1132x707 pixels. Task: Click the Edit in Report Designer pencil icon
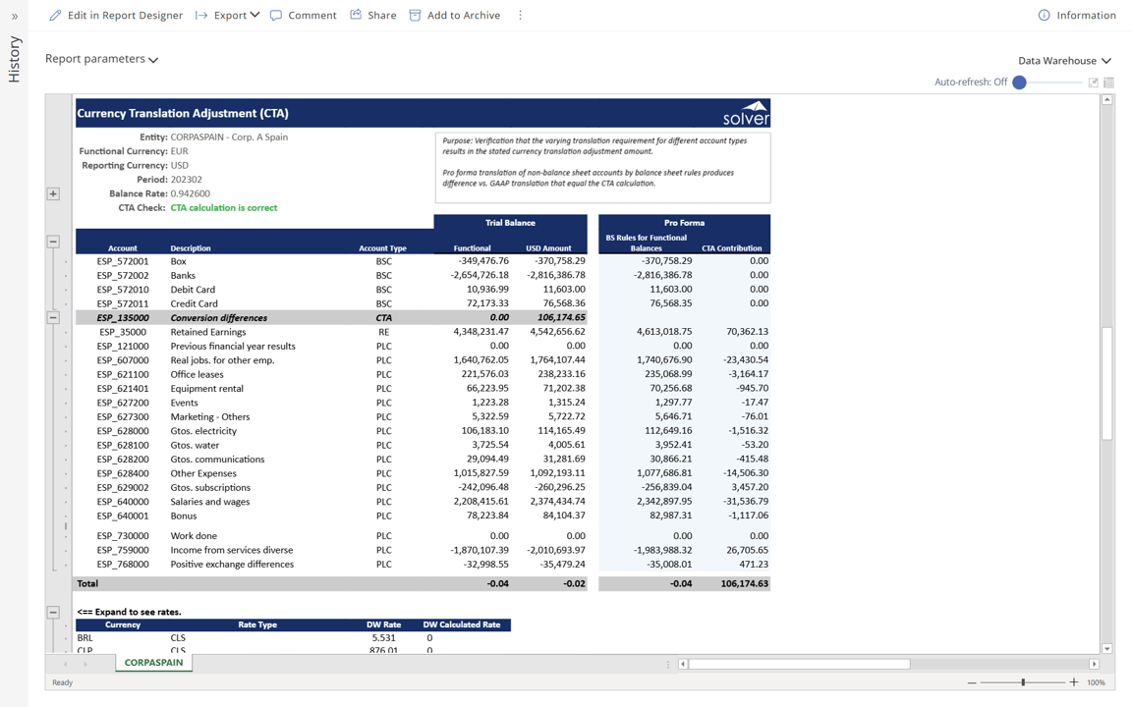pyautogui.click(x=55, y=15)
